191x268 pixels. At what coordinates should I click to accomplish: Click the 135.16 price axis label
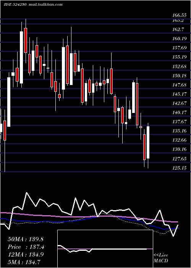[179, 131]
